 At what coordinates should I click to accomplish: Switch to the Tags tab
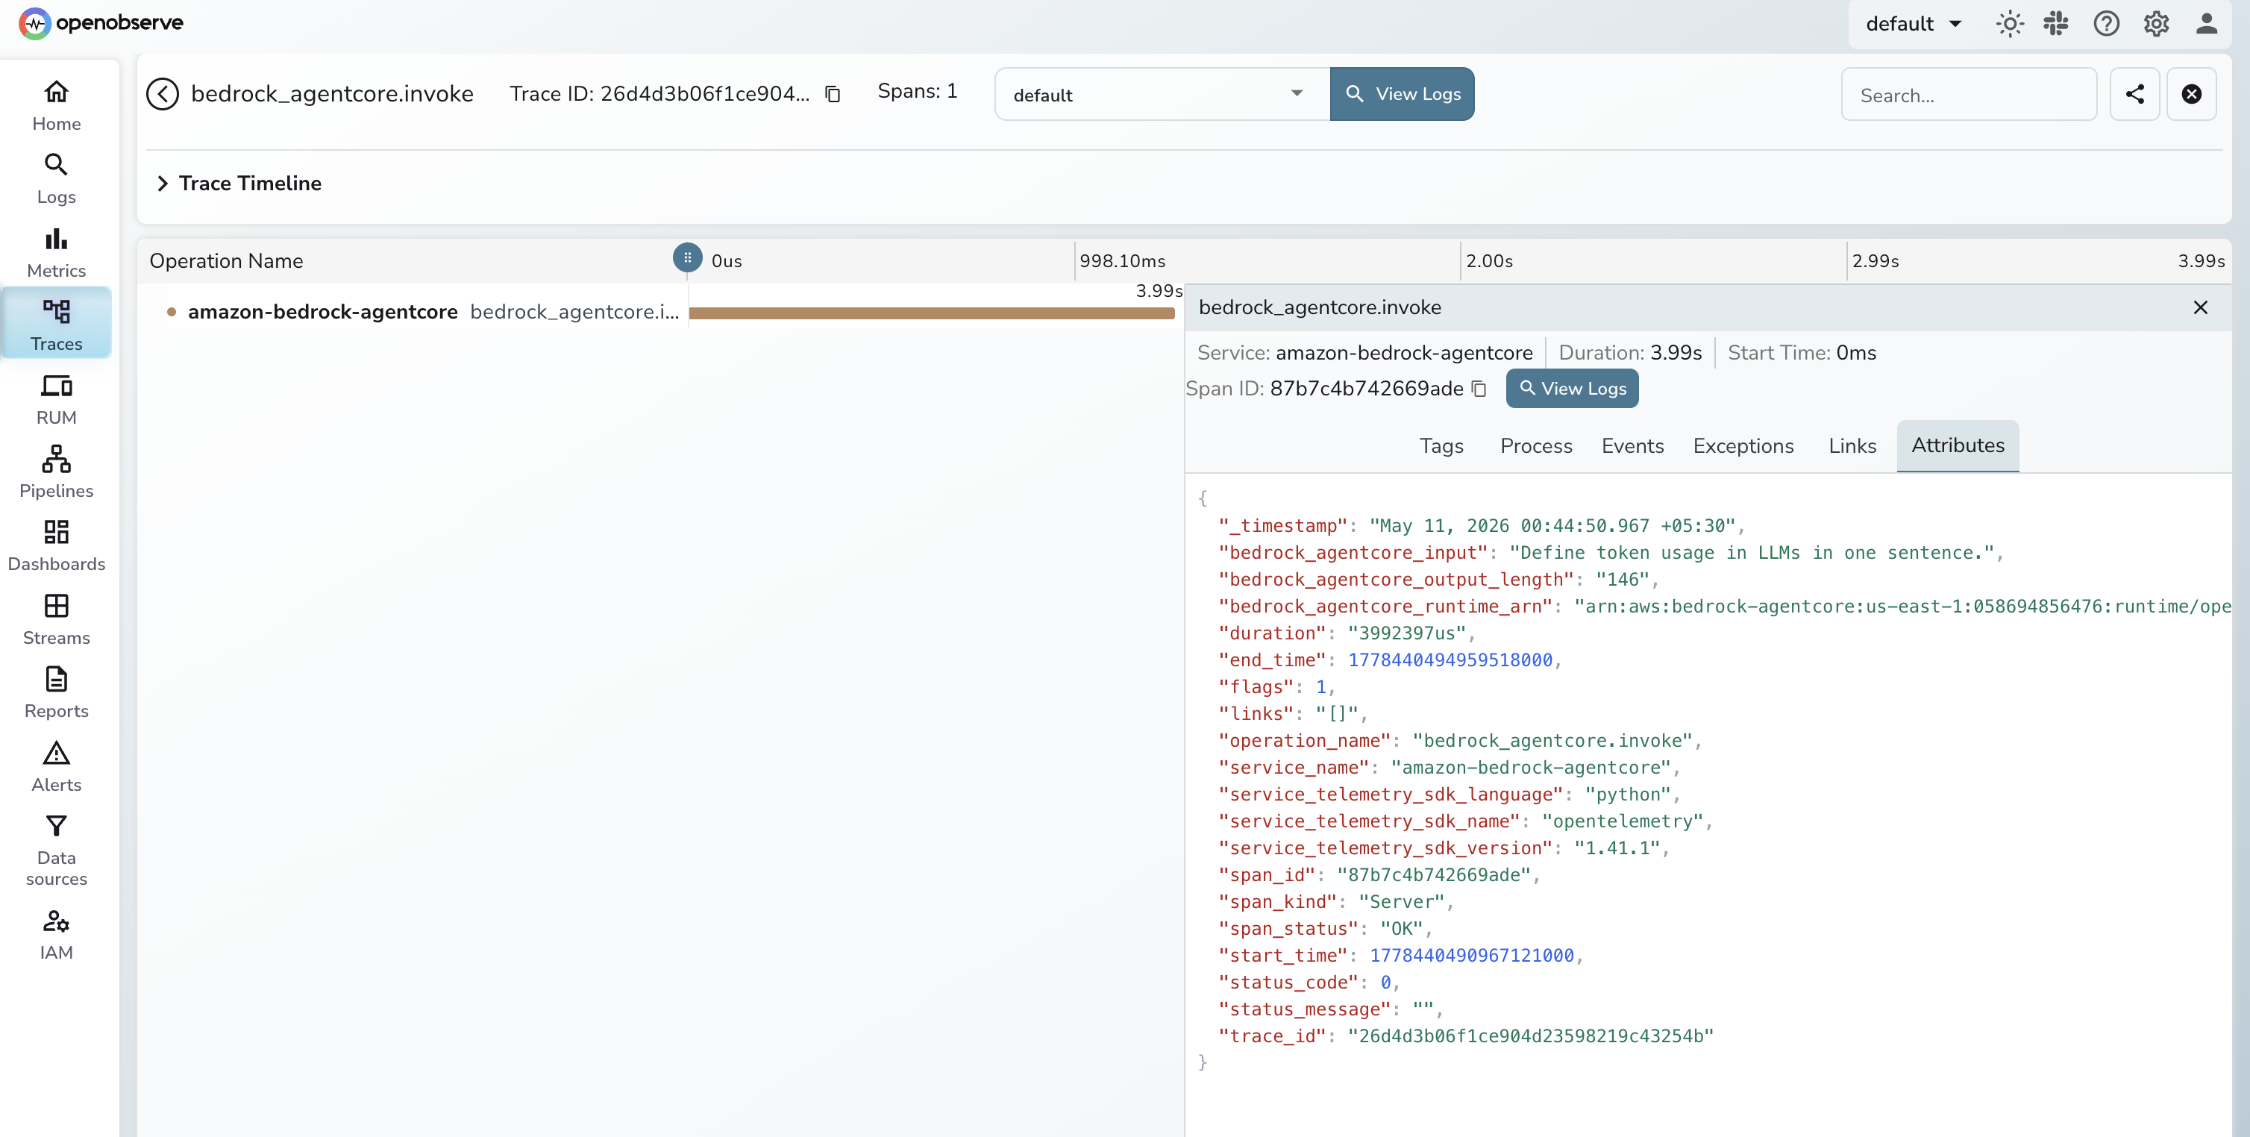tap(1441, 446)
